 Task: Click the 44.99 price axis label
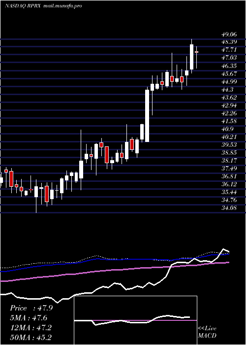point(229,82)
